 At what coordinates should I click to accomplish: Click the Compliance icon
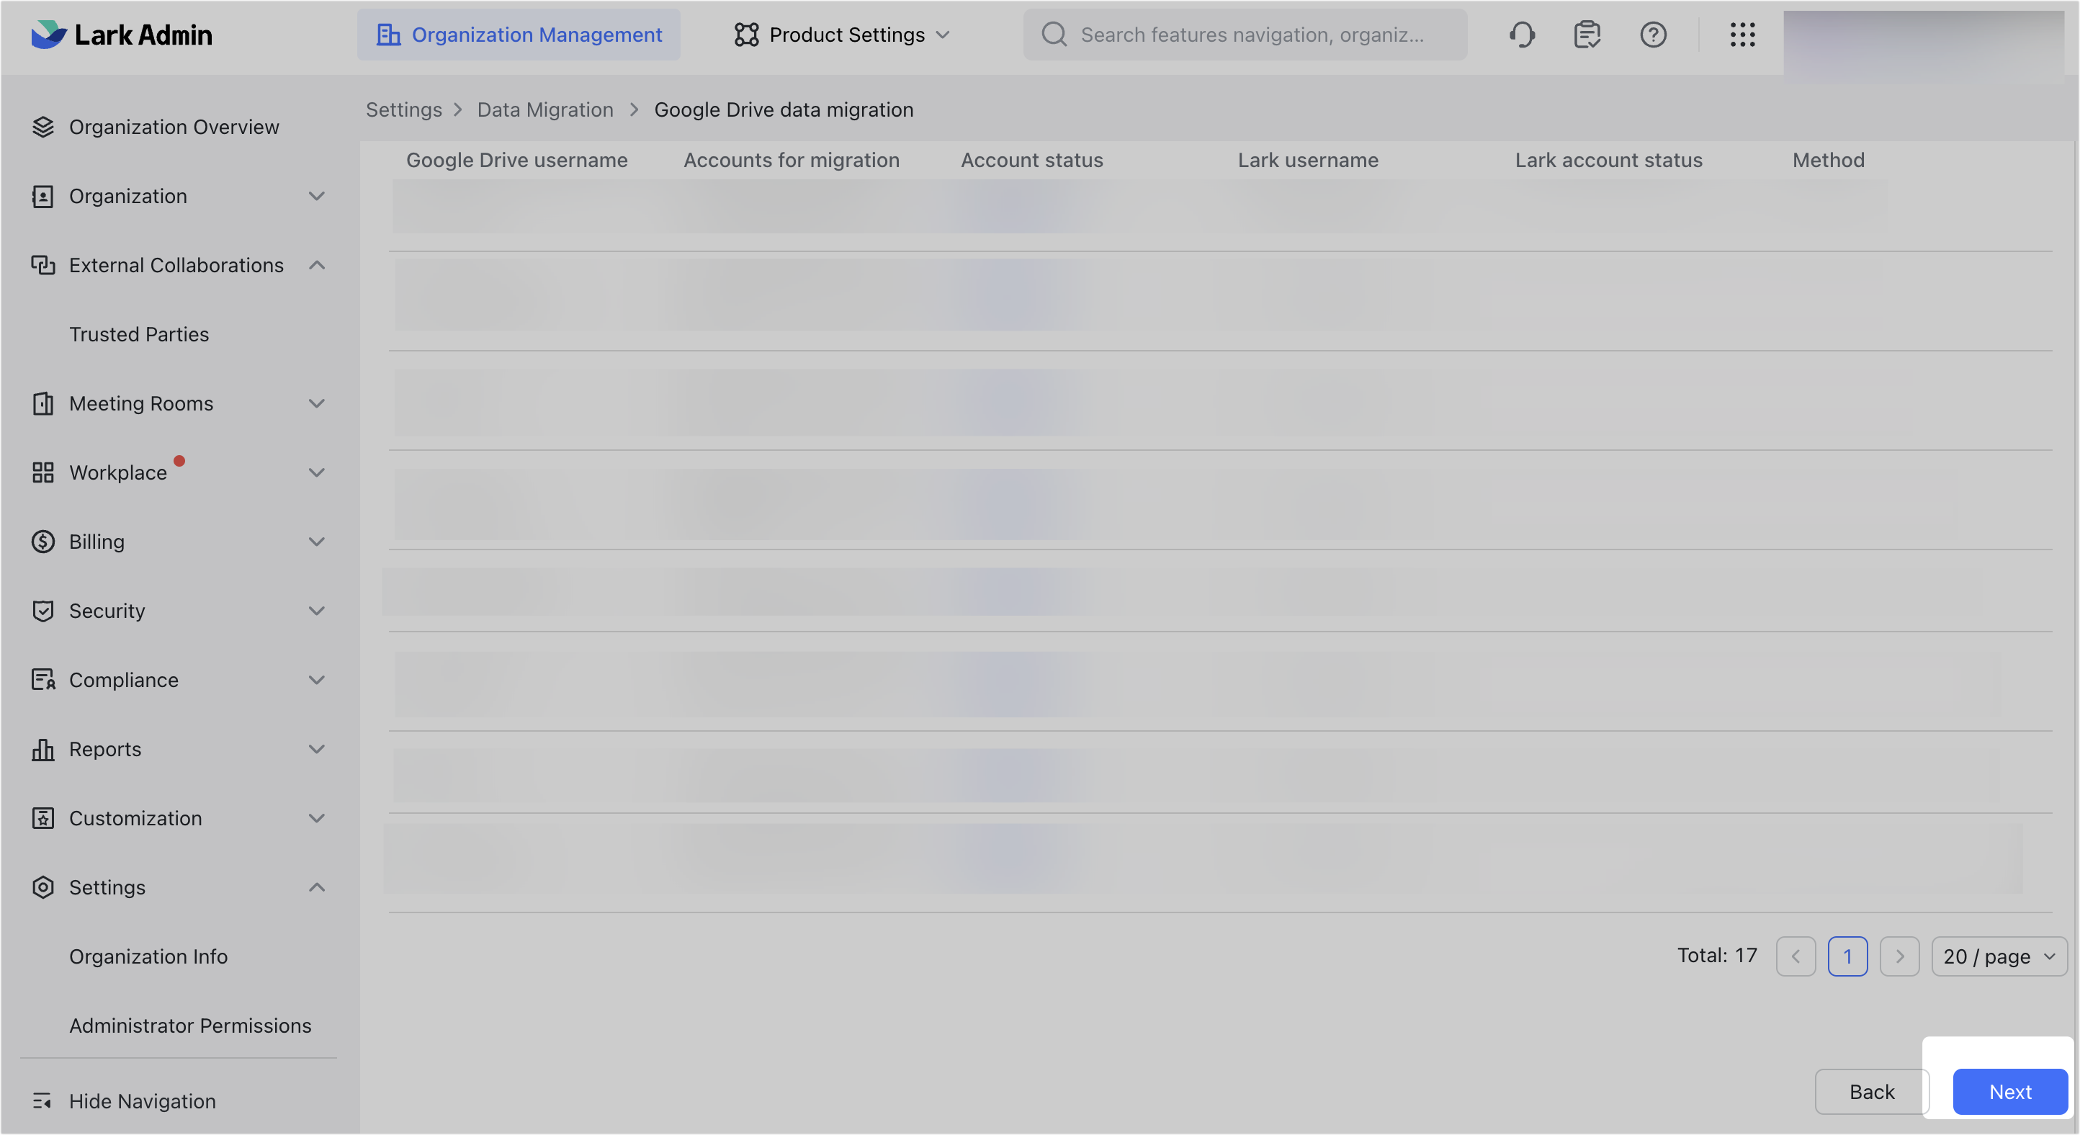(42, 680)
